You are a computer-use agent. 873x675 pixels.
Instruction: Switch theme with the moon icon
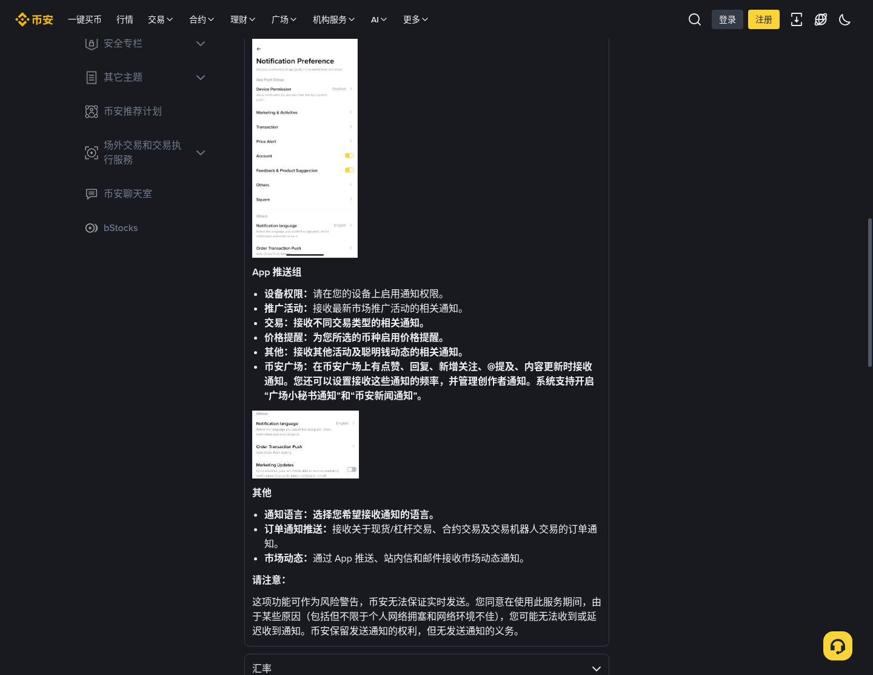845,19
